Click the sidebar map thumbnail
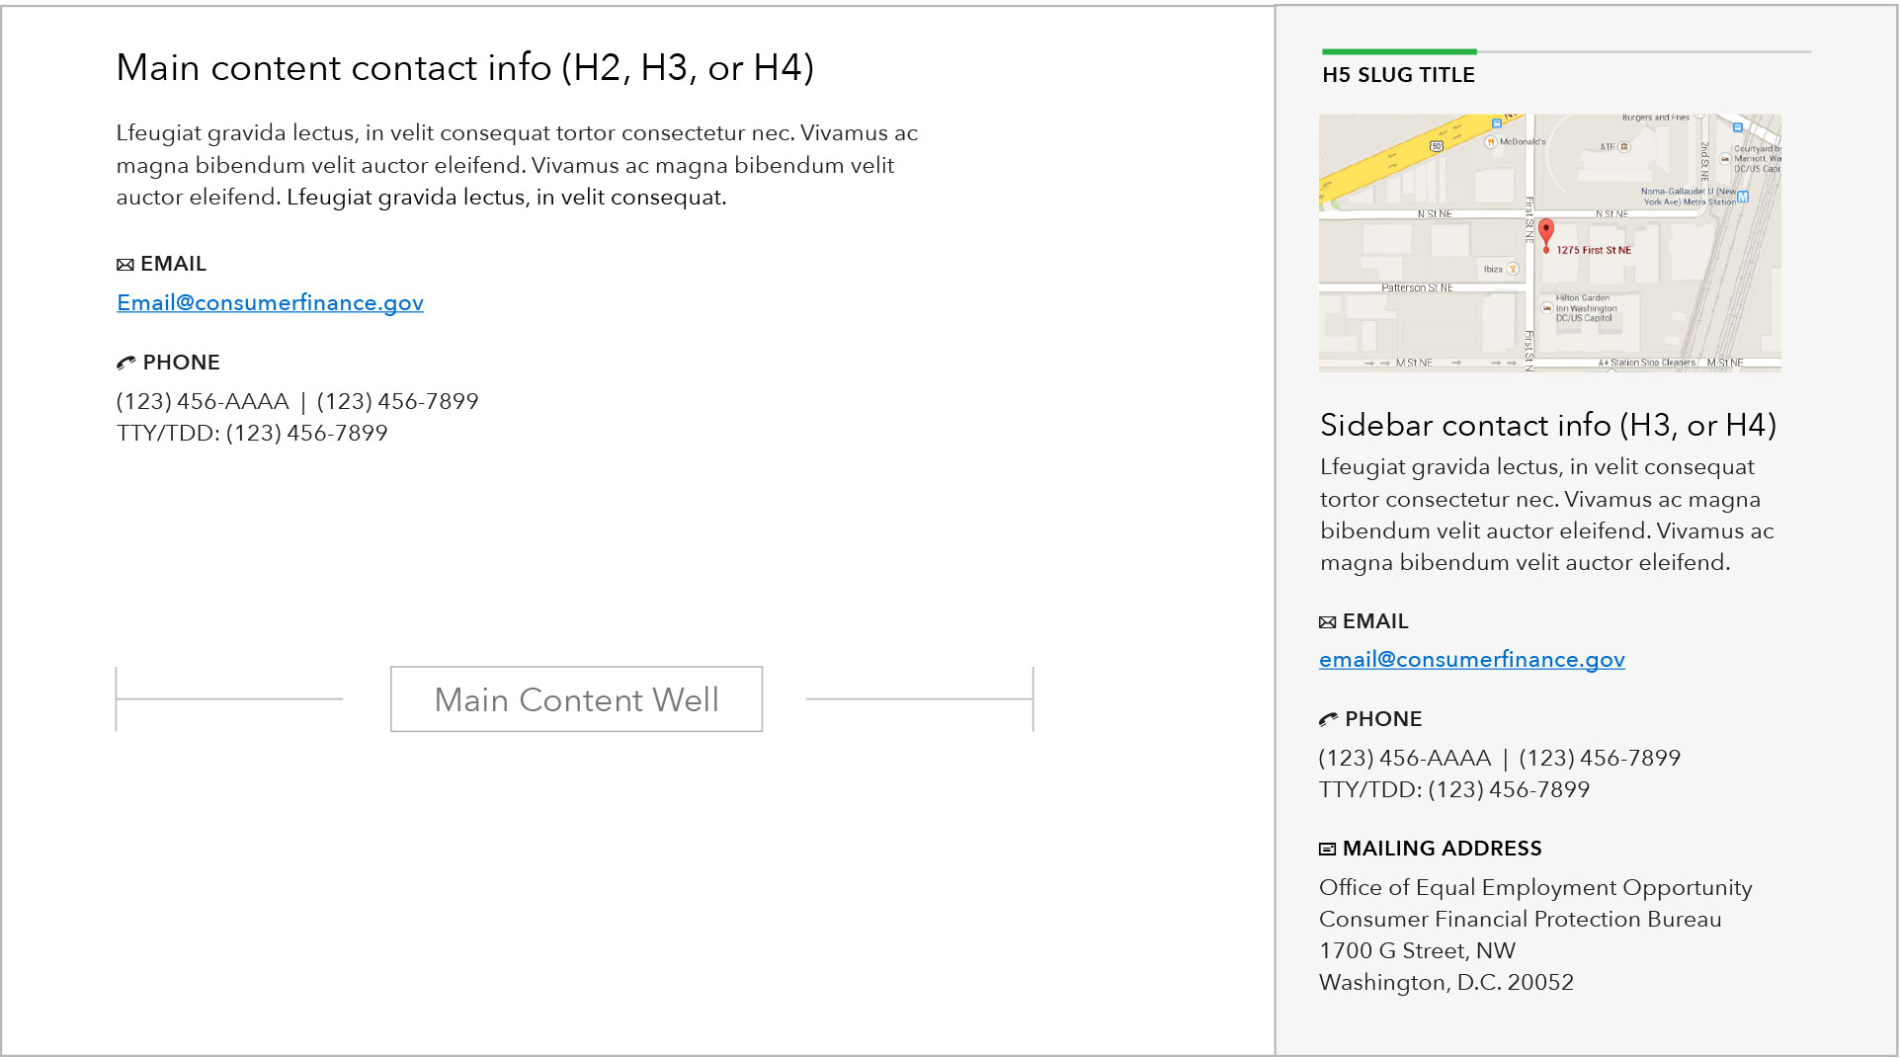 tap(1549, 243)
